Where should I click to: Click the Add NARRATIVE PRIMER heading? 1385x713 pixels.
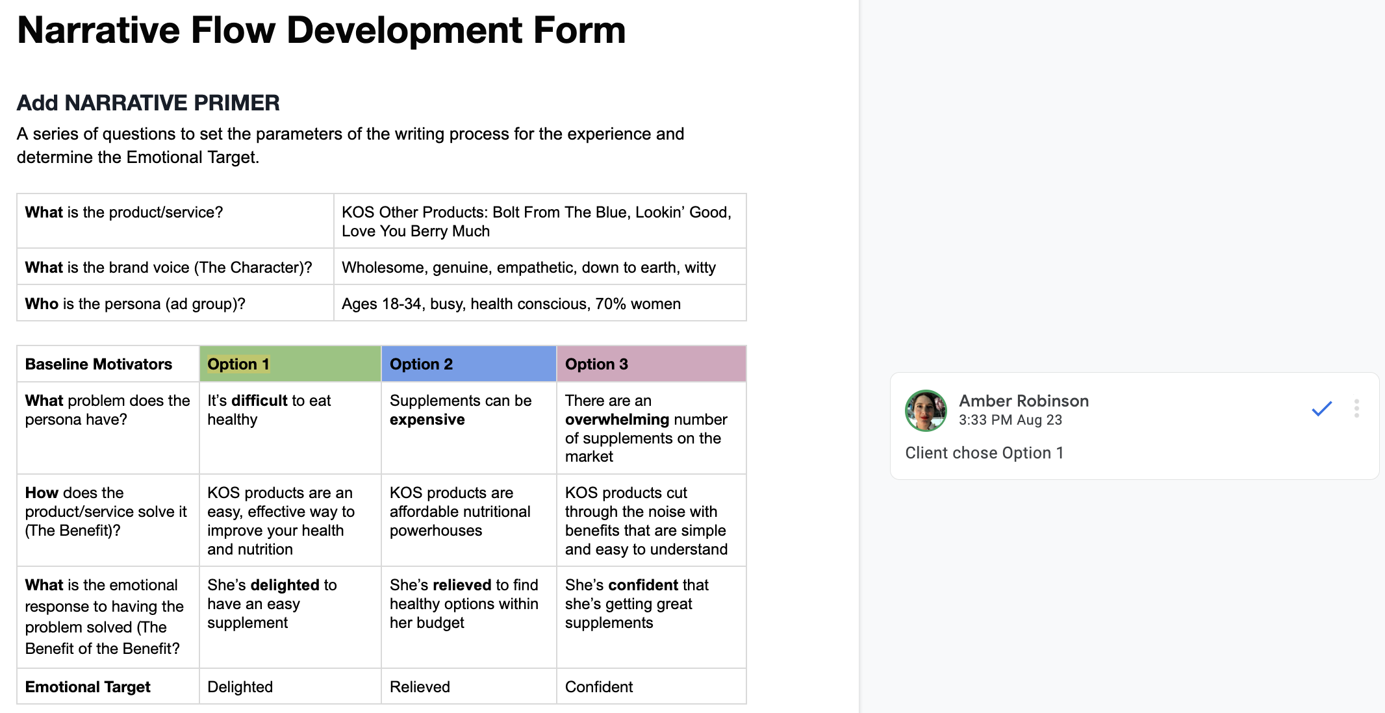tap(148, 103)
